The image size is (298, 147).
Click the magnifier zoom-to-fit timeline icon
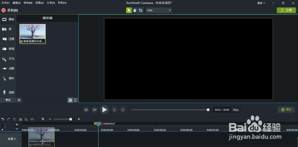43,119
